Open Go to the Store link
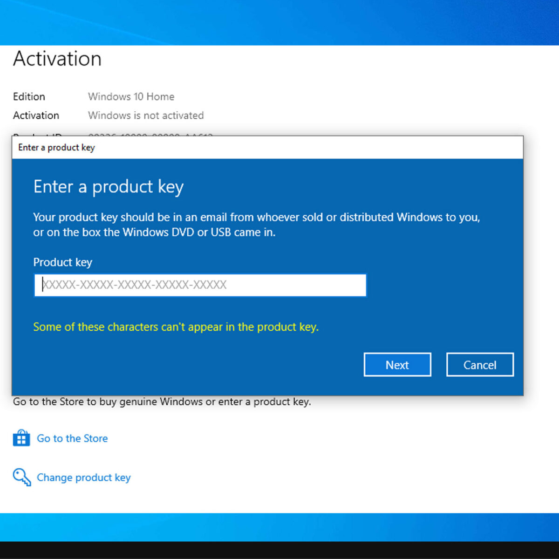Image resolution: width=559 pixels, height=559 pixels. tap(72, 438)
